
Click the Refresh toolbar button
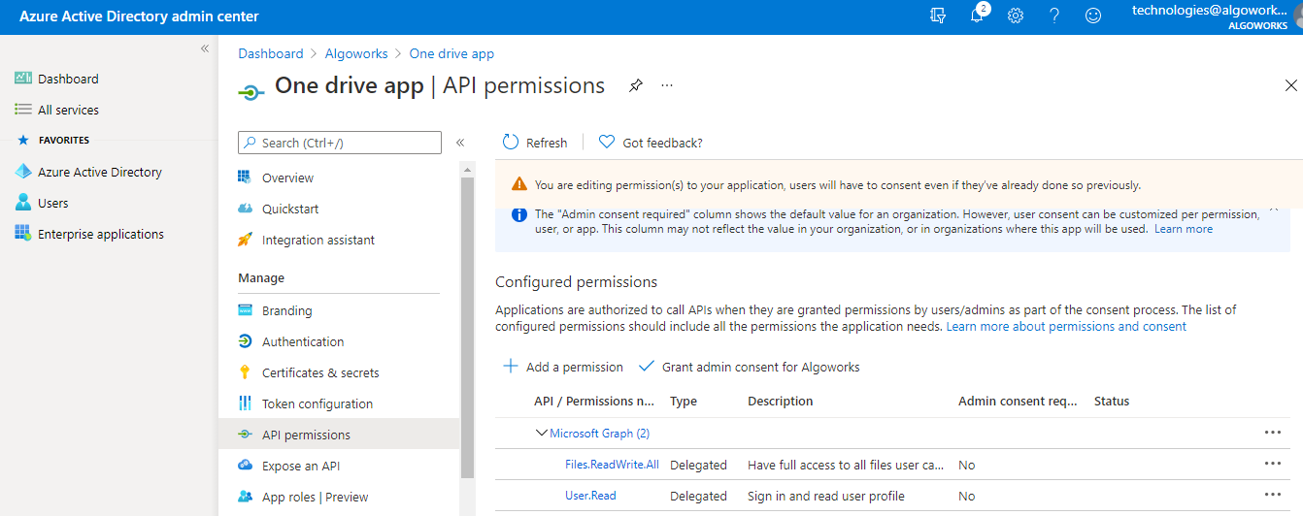(x=535, y=143)
